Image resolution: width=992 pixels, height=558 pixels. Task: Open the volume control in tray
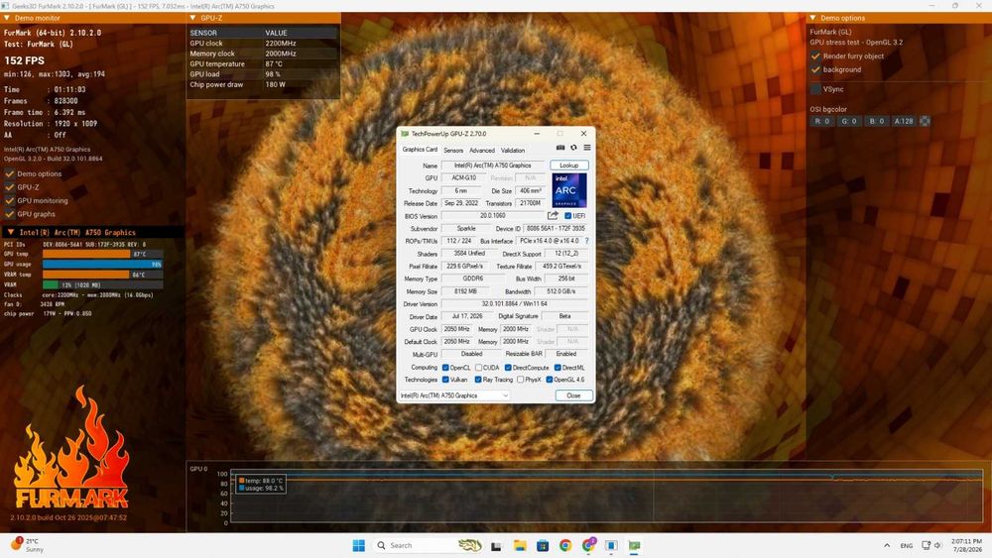click(x=937, y=545)
